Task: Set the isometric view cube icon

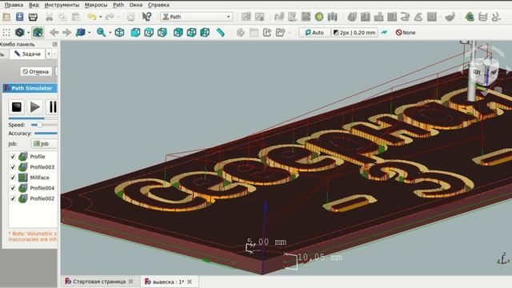Action: [119, 32]
